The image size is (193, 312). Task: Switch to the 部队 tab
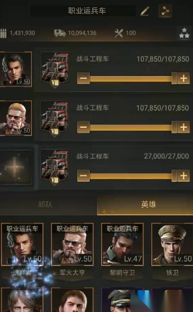tap(45, 205)
